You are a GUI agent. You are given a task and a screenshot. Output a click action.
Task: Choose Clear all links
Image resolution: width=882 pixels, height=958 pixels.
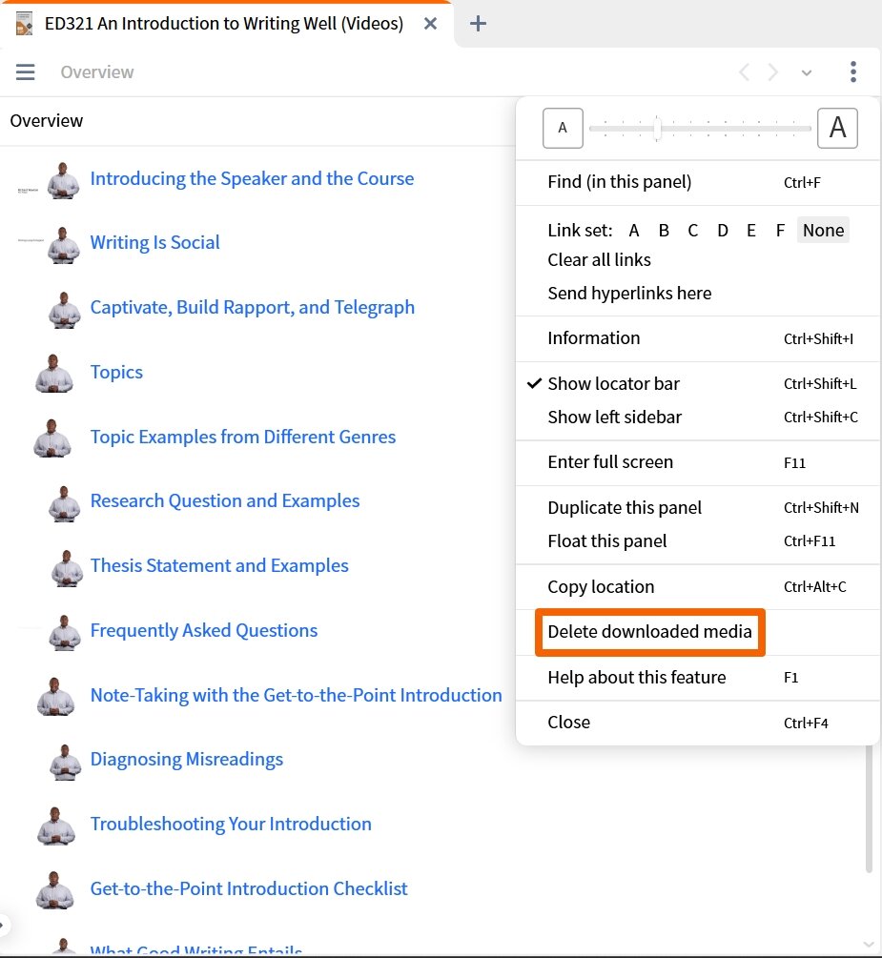click(697, 260)
